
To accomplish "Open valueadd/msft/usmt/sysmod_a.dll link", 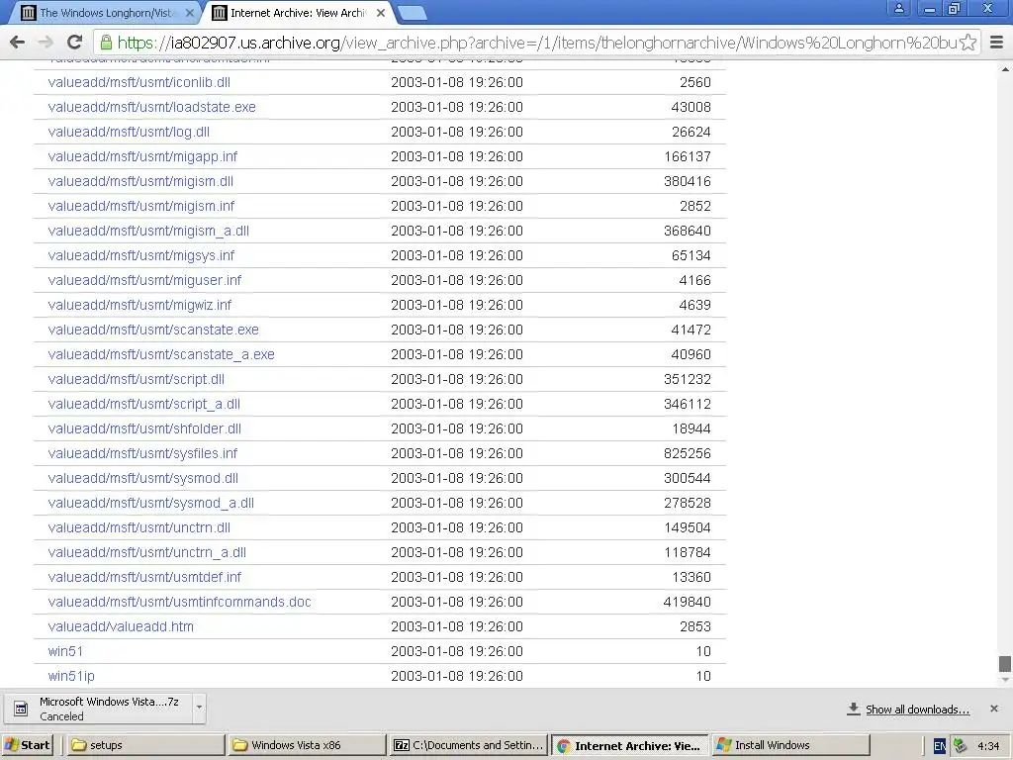I will [x=151, y=503].
